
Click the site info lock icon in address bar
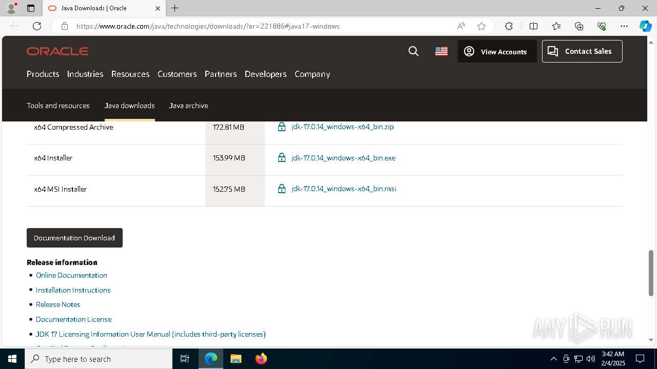(x=65, y=26)
